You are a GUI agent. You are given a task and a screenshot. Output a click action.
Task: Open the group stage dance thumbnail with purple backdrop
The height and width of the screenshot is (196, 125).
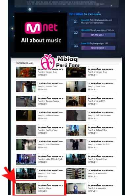(x=26, y=159)
